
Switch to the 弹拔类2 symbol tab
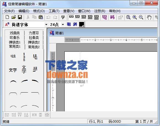(34, 42)
